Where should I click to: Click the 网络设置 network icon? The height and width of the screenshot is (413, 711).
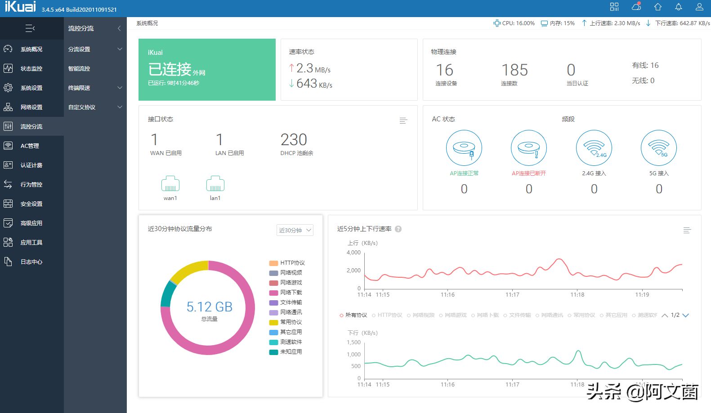click(x=8, y=107)
